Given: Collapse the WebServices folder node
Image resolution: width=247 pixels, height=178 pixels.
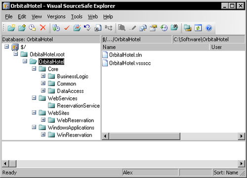Looking at the screenshot, I should [34, 98].
